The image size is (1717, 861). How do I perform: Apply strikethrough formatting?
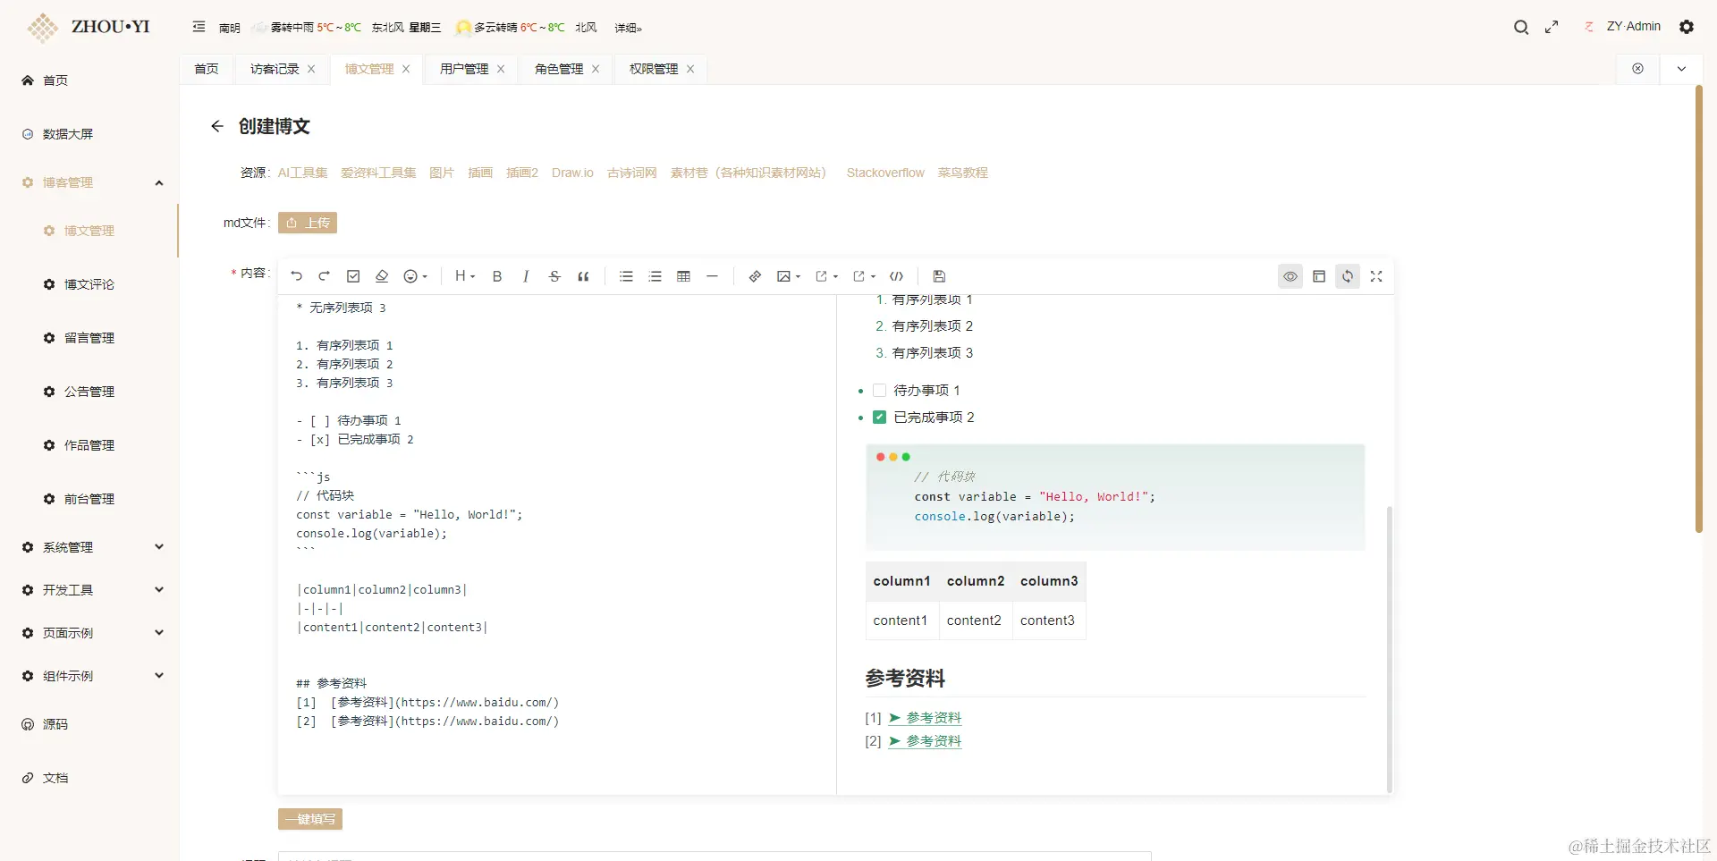point(554,276)
